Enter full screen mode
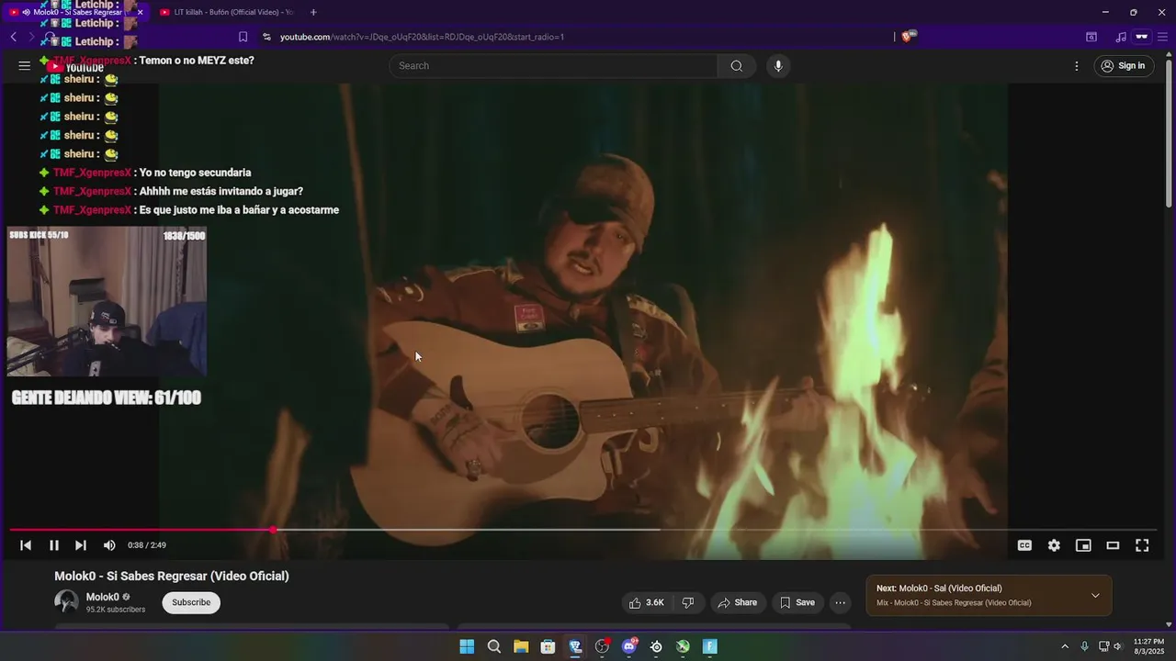This screenshot has height=661, width=1176. [x=1142, y=545]
